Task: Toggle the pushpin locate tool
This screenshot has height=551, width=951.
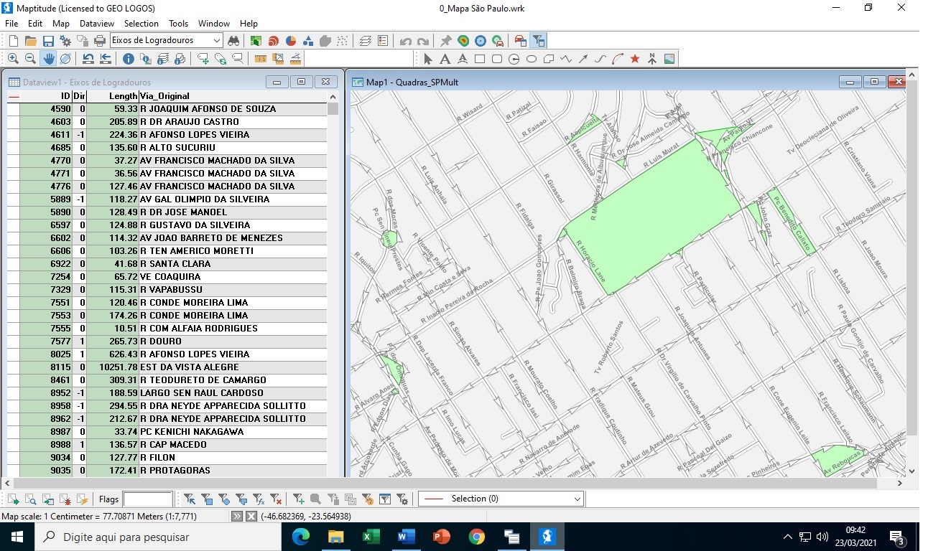Action: pyautogui.click(x=445, y=41)
